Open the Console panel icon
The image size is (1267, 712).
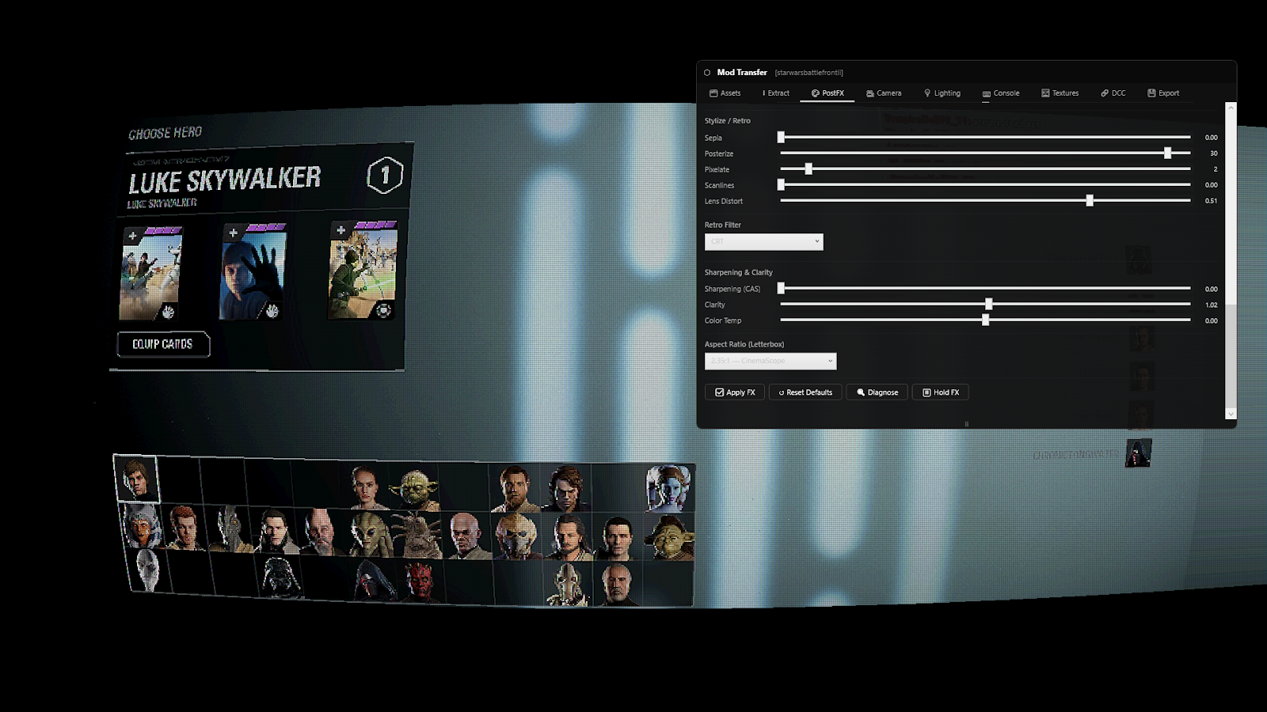click(x=986, y=93)
